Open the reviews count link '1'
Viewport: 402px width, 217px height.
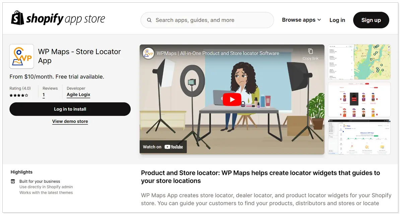[x=44, y=95]
